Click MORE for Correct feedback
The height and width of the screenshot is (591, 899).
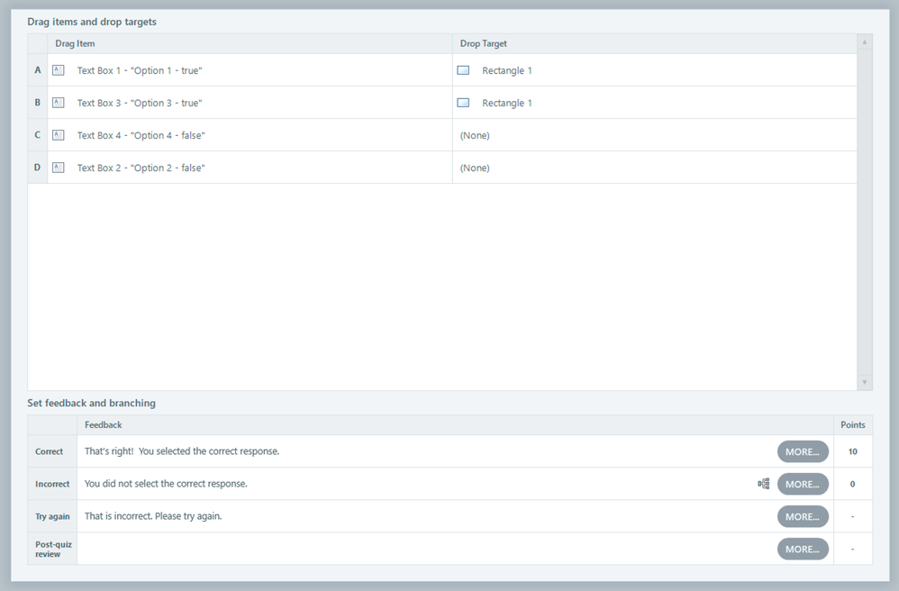click(803, 451)
